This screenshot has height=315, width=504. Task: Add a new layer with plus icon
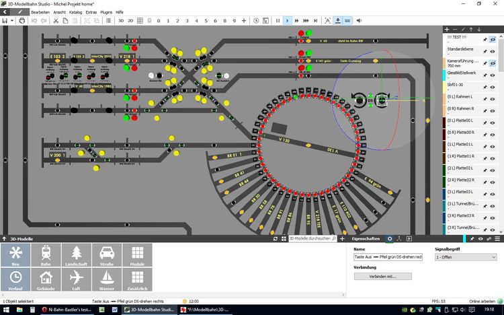(x=448, y=30)
